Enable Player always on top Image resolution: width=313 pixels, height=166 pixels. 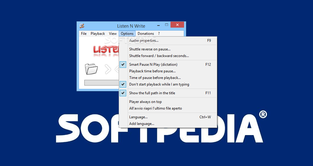pyautogui.click(x=168, y=102)
